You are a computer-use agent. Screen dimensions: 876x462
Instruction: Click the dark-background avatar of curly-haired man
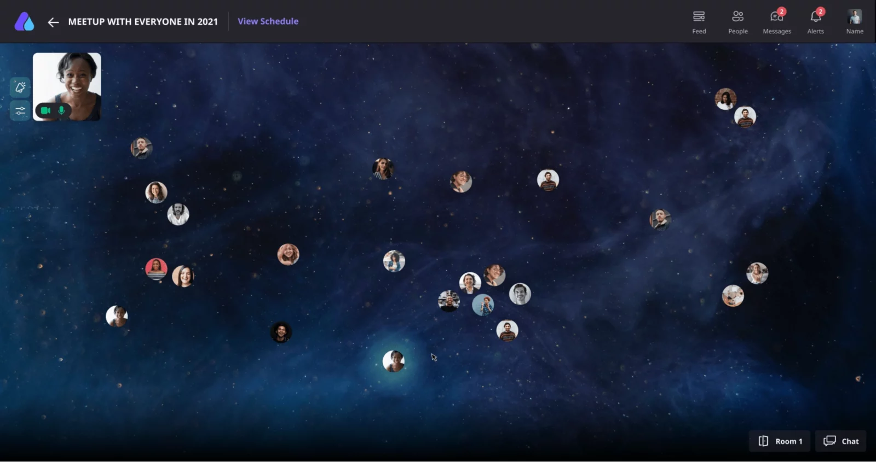(281, 332)
